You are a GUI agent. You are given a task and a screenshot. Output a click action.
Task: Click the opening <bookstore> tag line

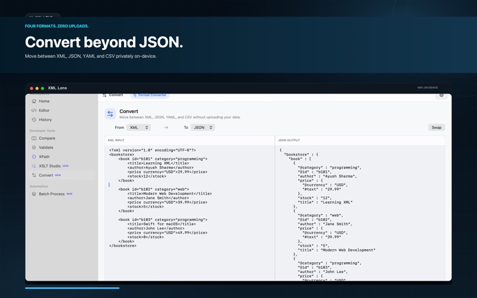122,154
